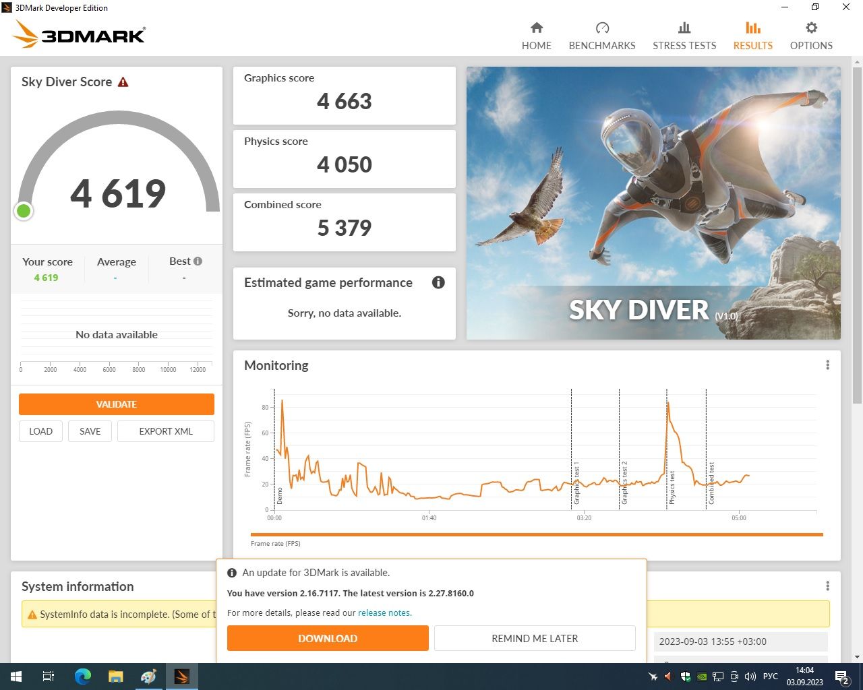Open the Home icon in navigation

[x=537, y=28]
